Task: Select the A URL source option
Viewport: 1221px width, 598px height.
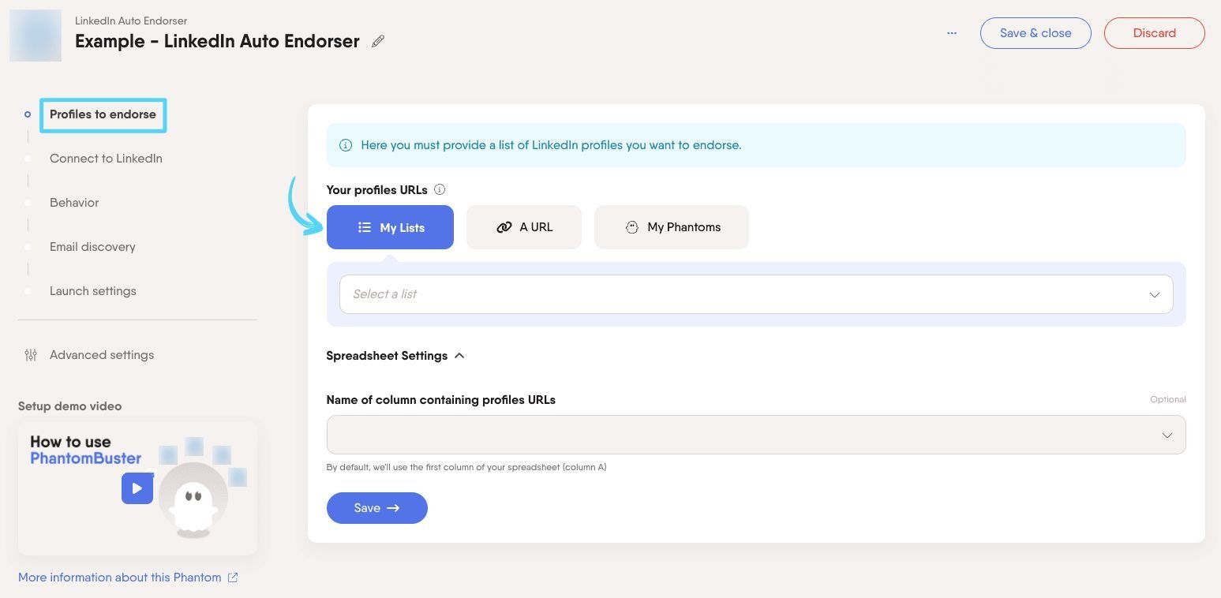Action: pyautogui.click(x=524, y=227)
